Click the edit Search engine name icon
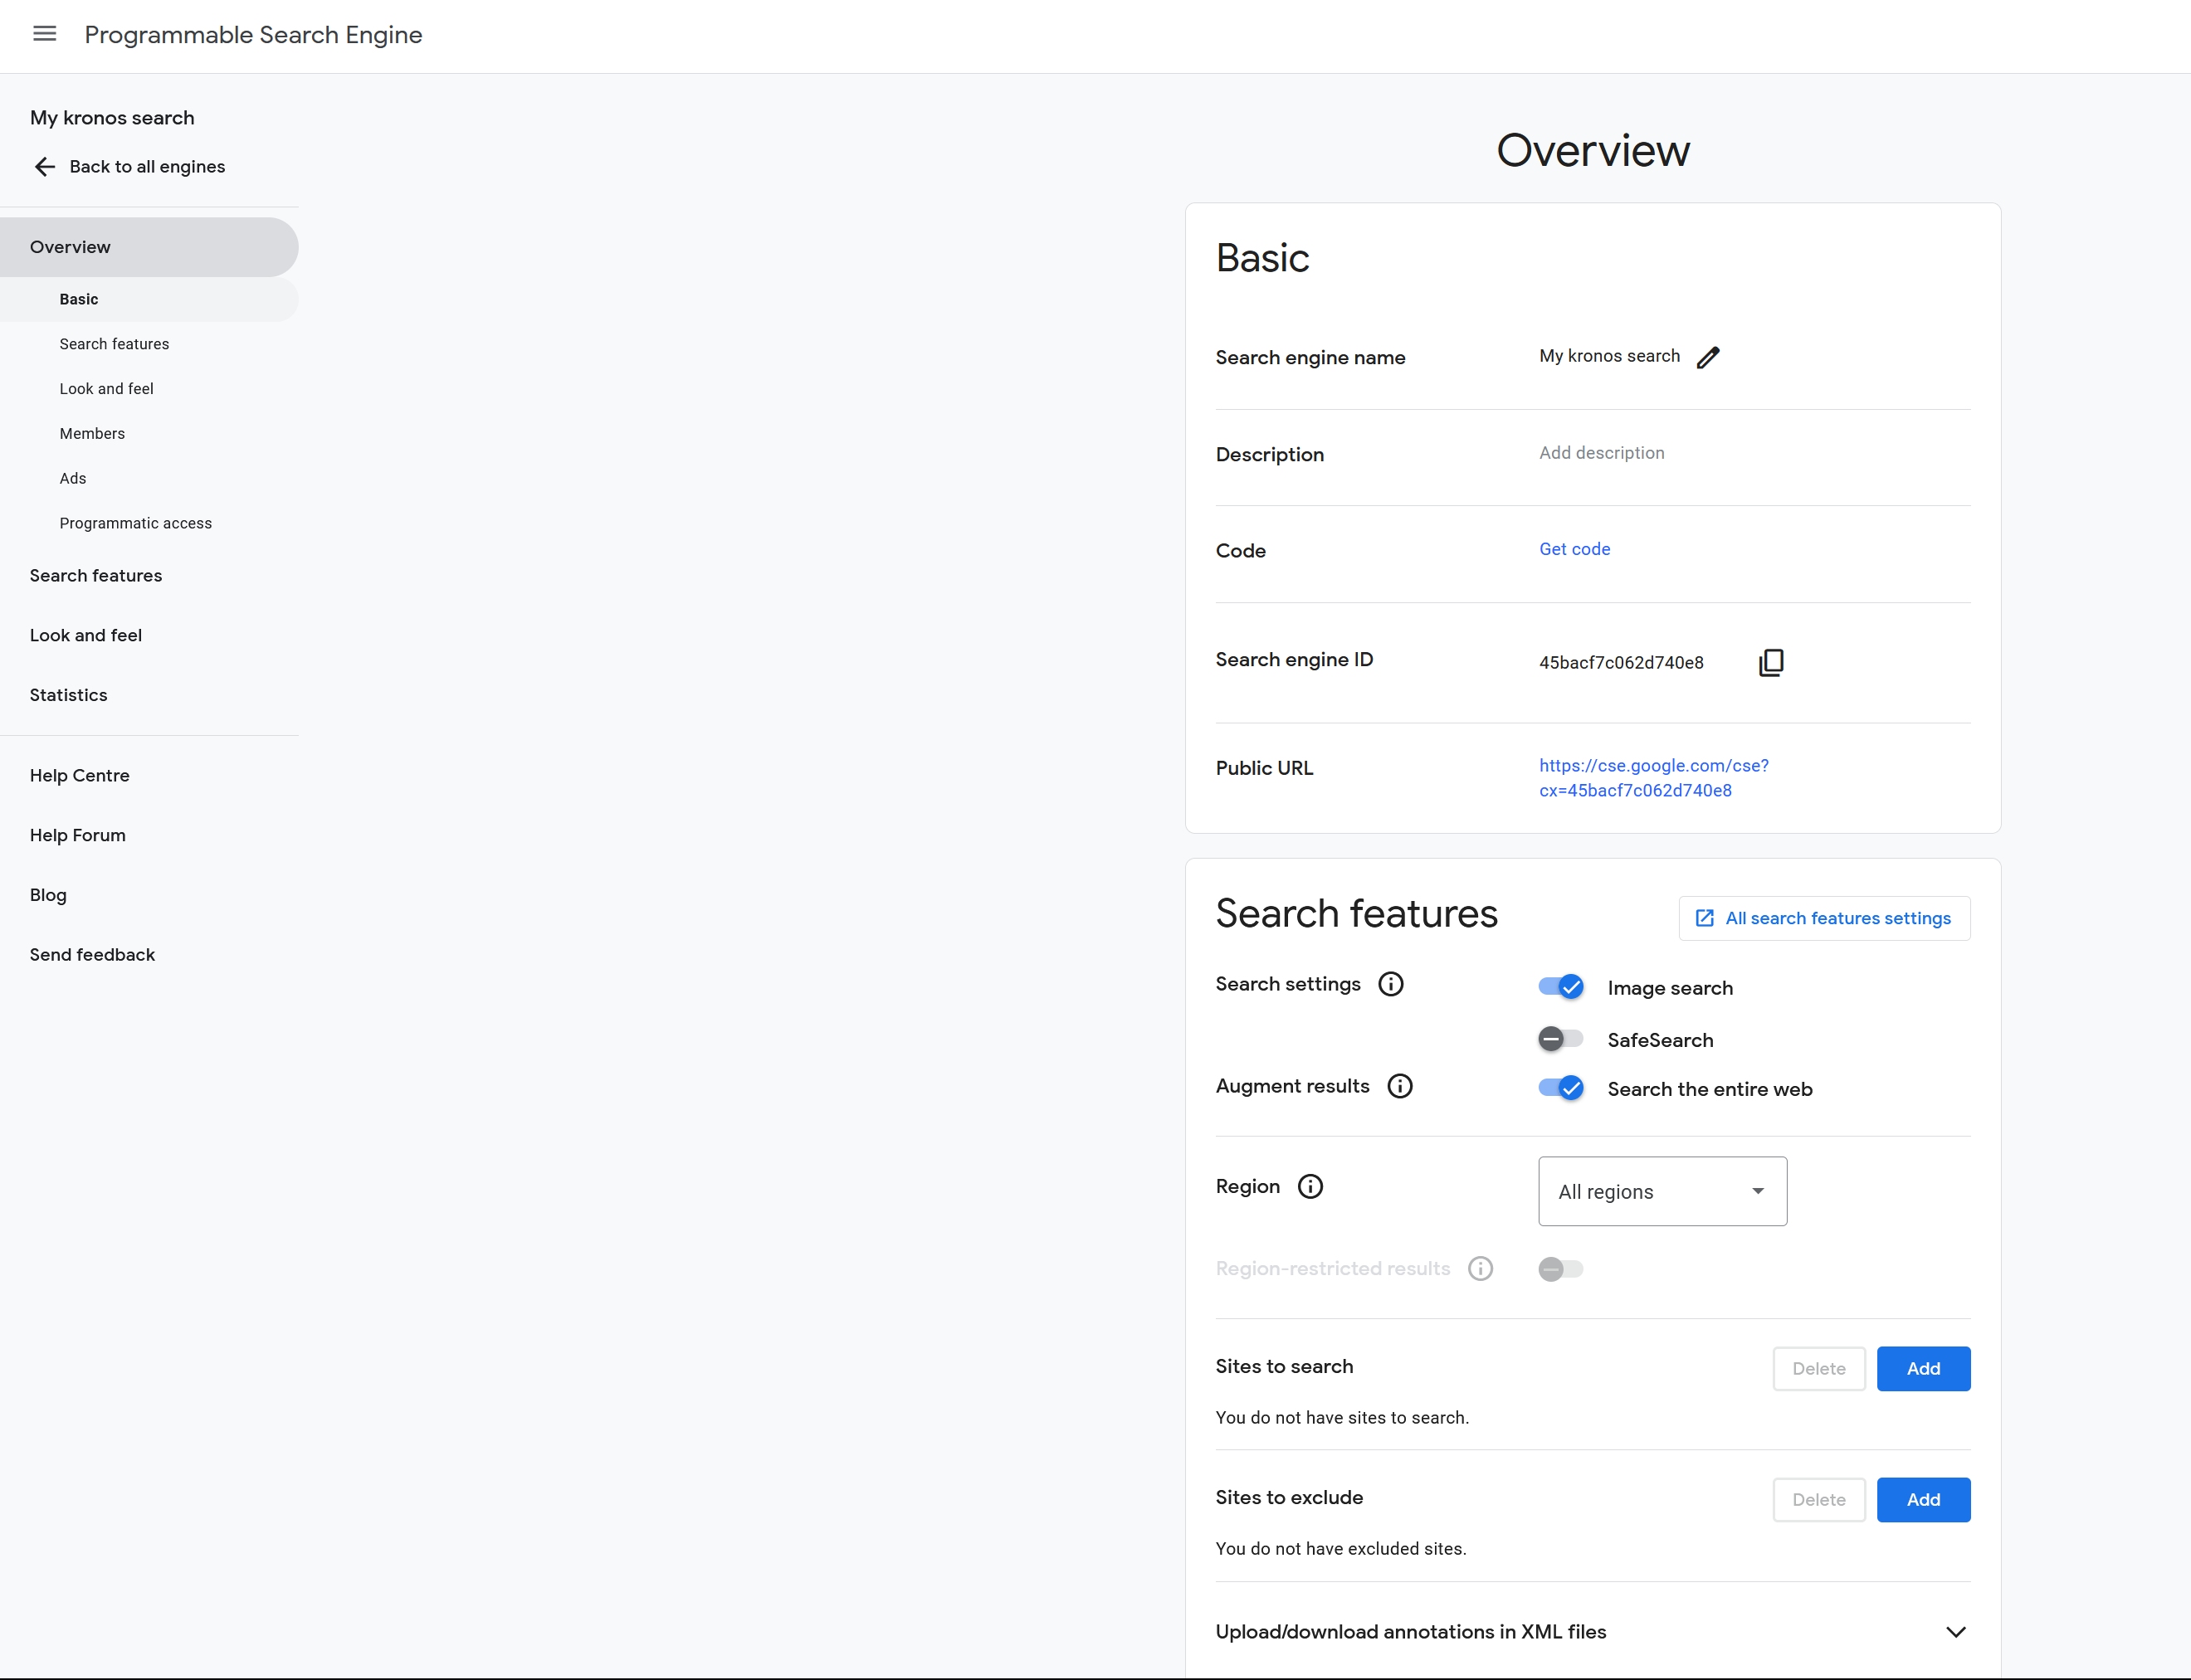2191x1680 pixels. tap(1707, 355)
